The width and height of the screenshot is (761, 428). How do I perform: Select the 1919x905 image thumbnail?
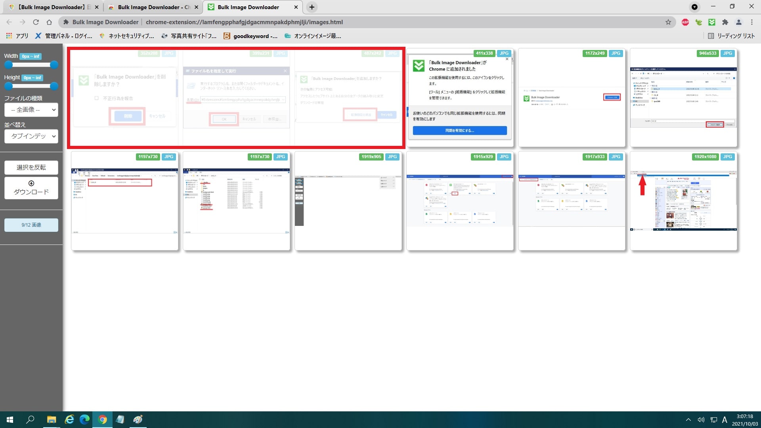(x=348, y=201)
